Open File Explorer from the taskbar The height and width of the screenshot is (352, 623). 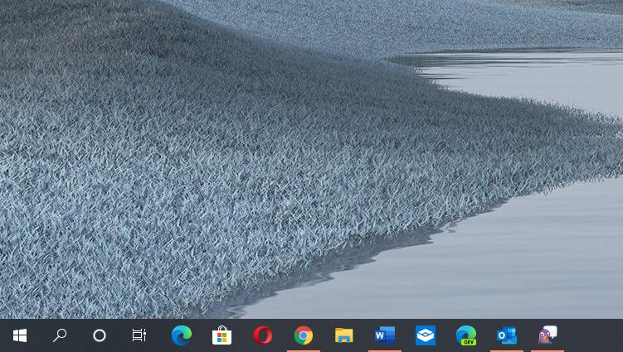[343, 335]
